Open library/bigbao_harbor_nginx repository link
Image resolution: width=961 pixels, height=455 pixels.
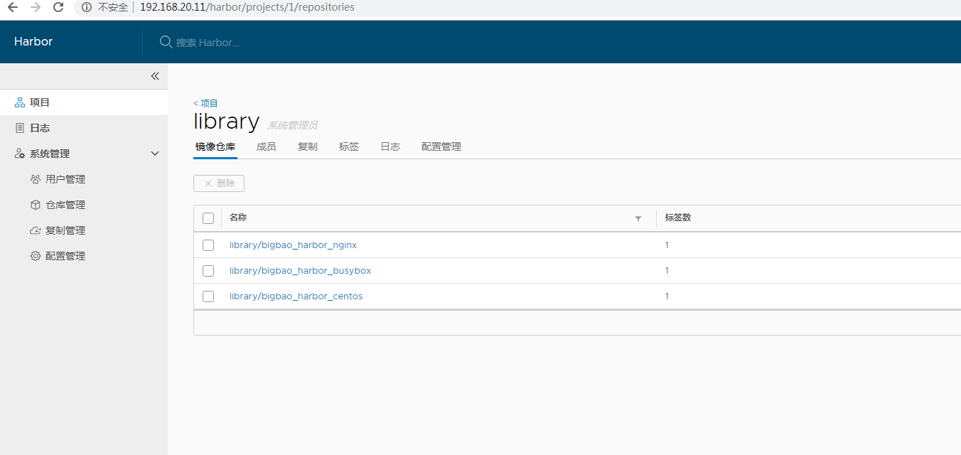pos(293,245)
